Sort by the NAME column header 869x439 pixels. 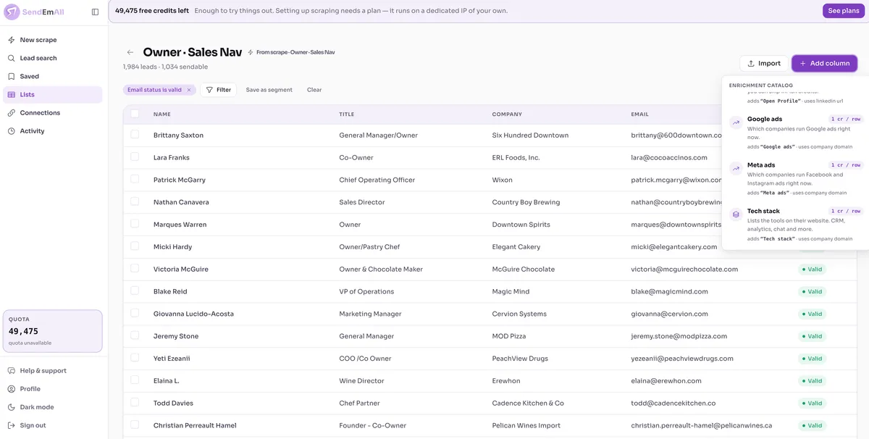coord(162,114)
